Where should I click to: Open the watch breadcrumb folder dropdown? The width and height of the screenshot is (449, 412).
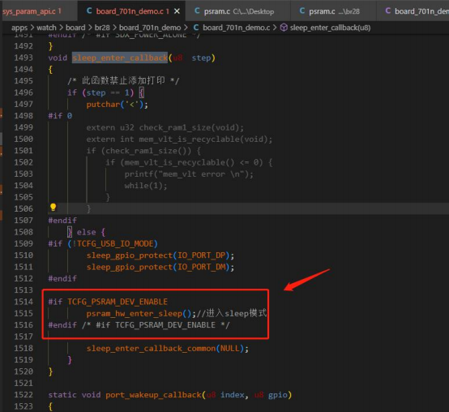pos(47,28)
